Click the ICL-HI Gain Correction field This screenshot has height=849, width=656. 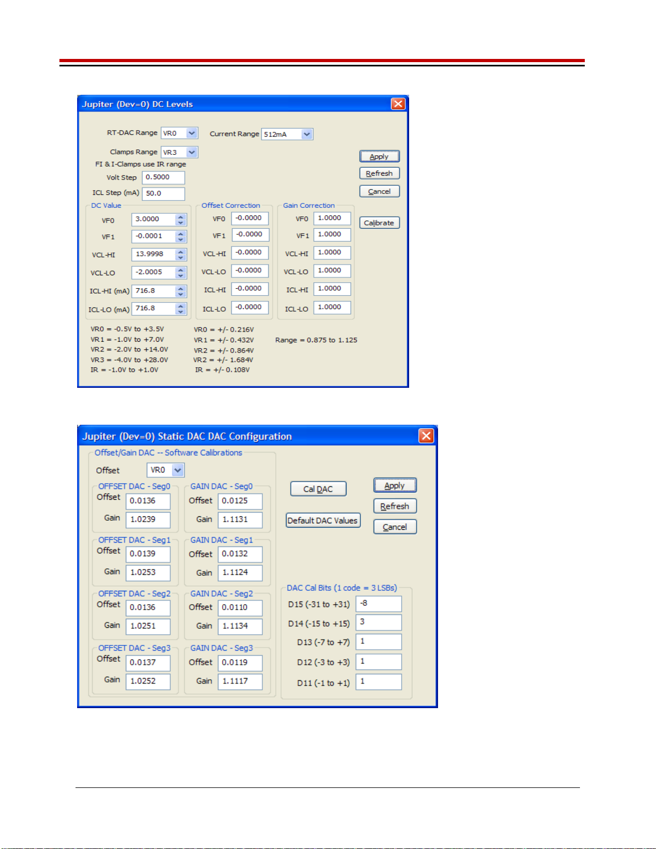(x=332, y=289)
